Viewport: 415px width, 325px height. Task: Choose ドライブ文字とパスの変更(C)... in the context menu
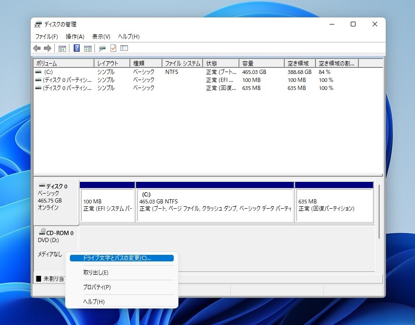[122, 258]
